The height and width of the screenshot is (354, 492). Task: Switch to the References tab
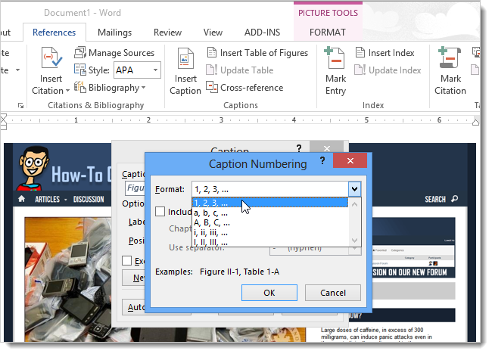[x=54, y=33]
